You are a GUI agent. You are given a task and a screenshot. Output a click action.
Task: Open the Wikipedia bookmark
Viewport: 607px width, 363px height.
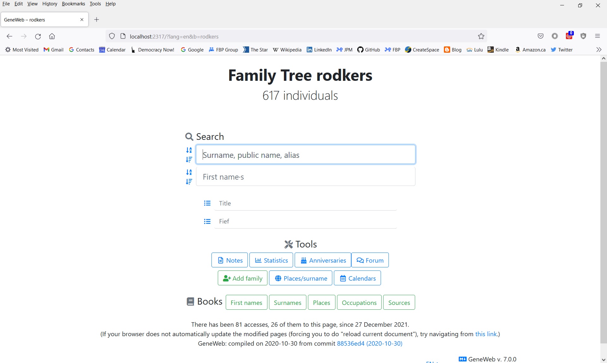point(287,50)
